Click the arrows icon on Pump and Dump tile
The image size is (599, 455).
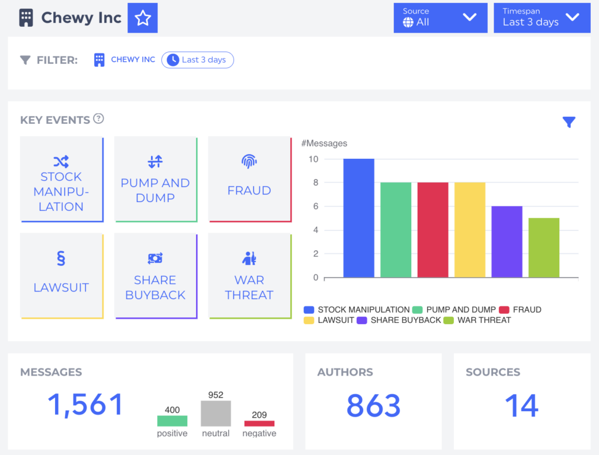coord(155,162)
